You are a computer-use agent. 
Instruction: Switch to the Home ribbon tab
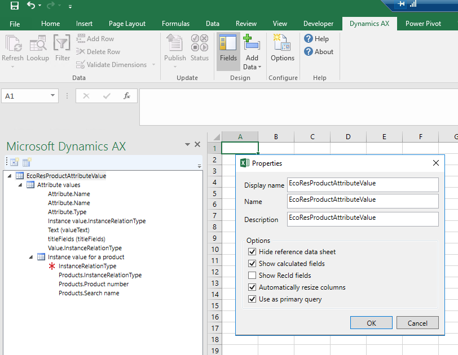tap(51, 24)
